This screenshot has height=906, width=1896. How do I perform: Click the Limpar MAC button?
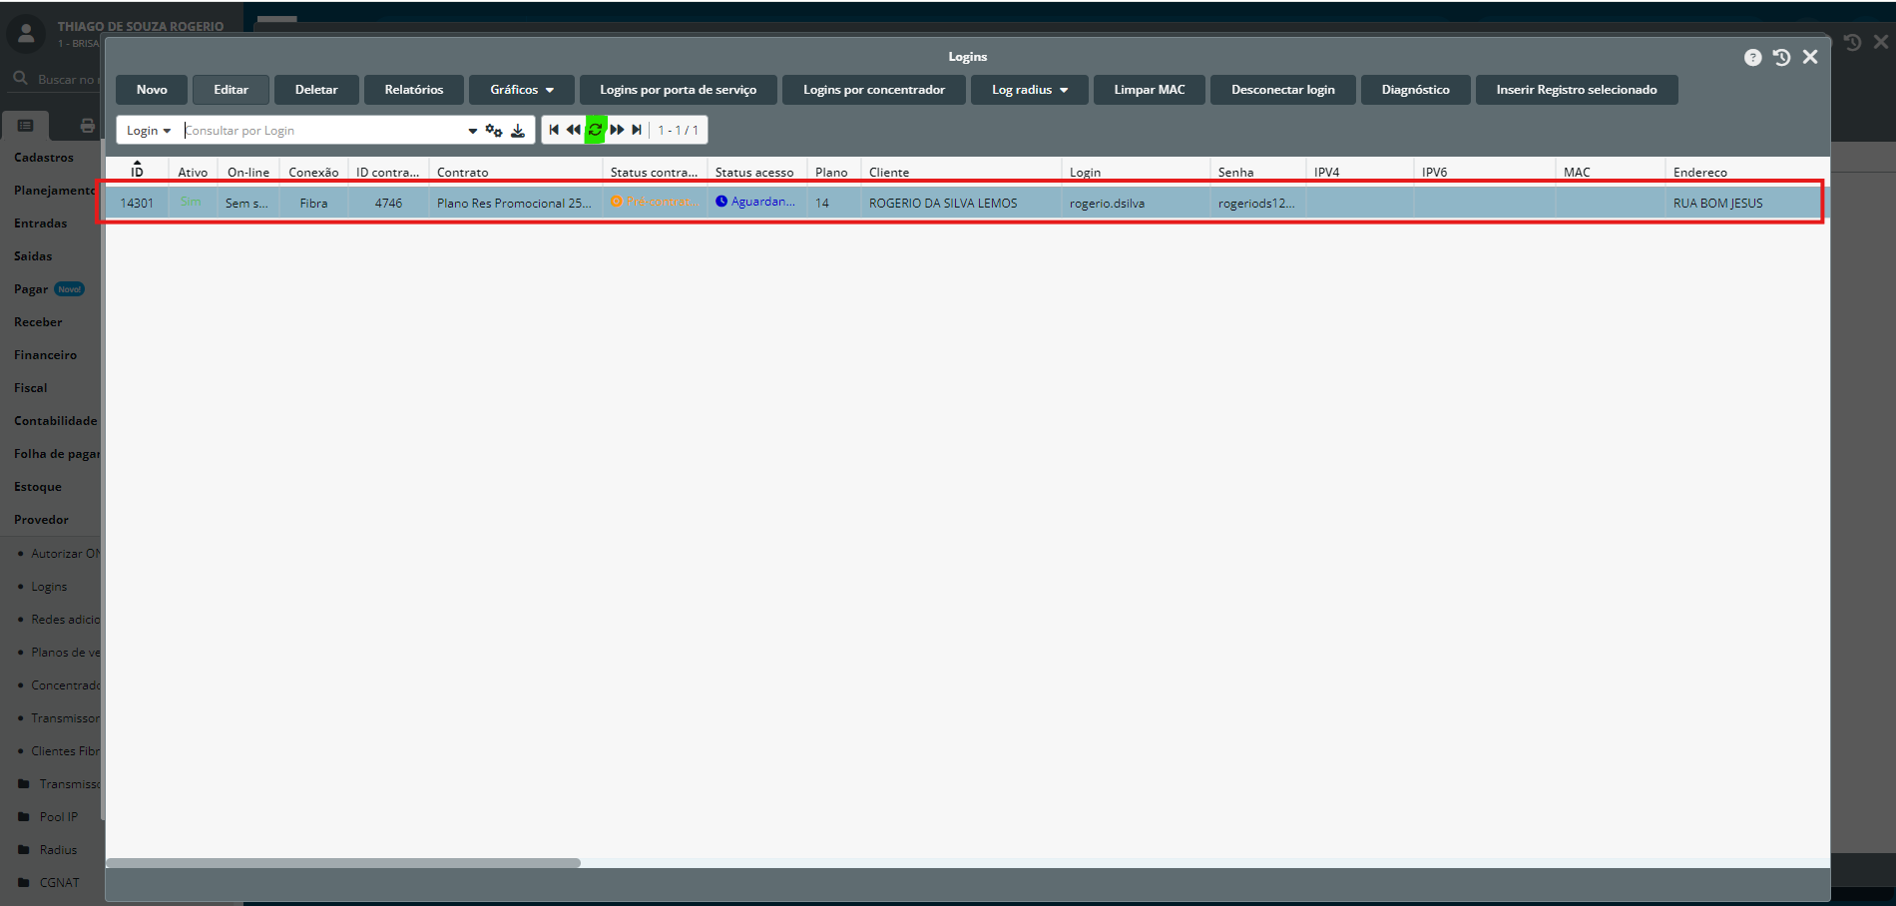click(x=1149, y=90)
